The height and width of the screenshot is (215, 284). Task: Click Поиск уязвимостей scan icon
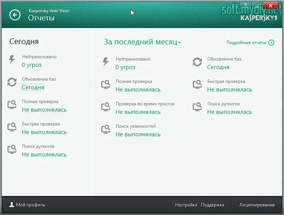coord(106,129)
